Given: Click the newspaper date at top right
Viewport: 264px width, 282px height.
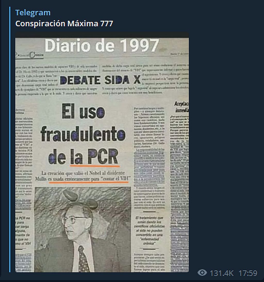Looking at the screenshot, I should coord(179,54).
